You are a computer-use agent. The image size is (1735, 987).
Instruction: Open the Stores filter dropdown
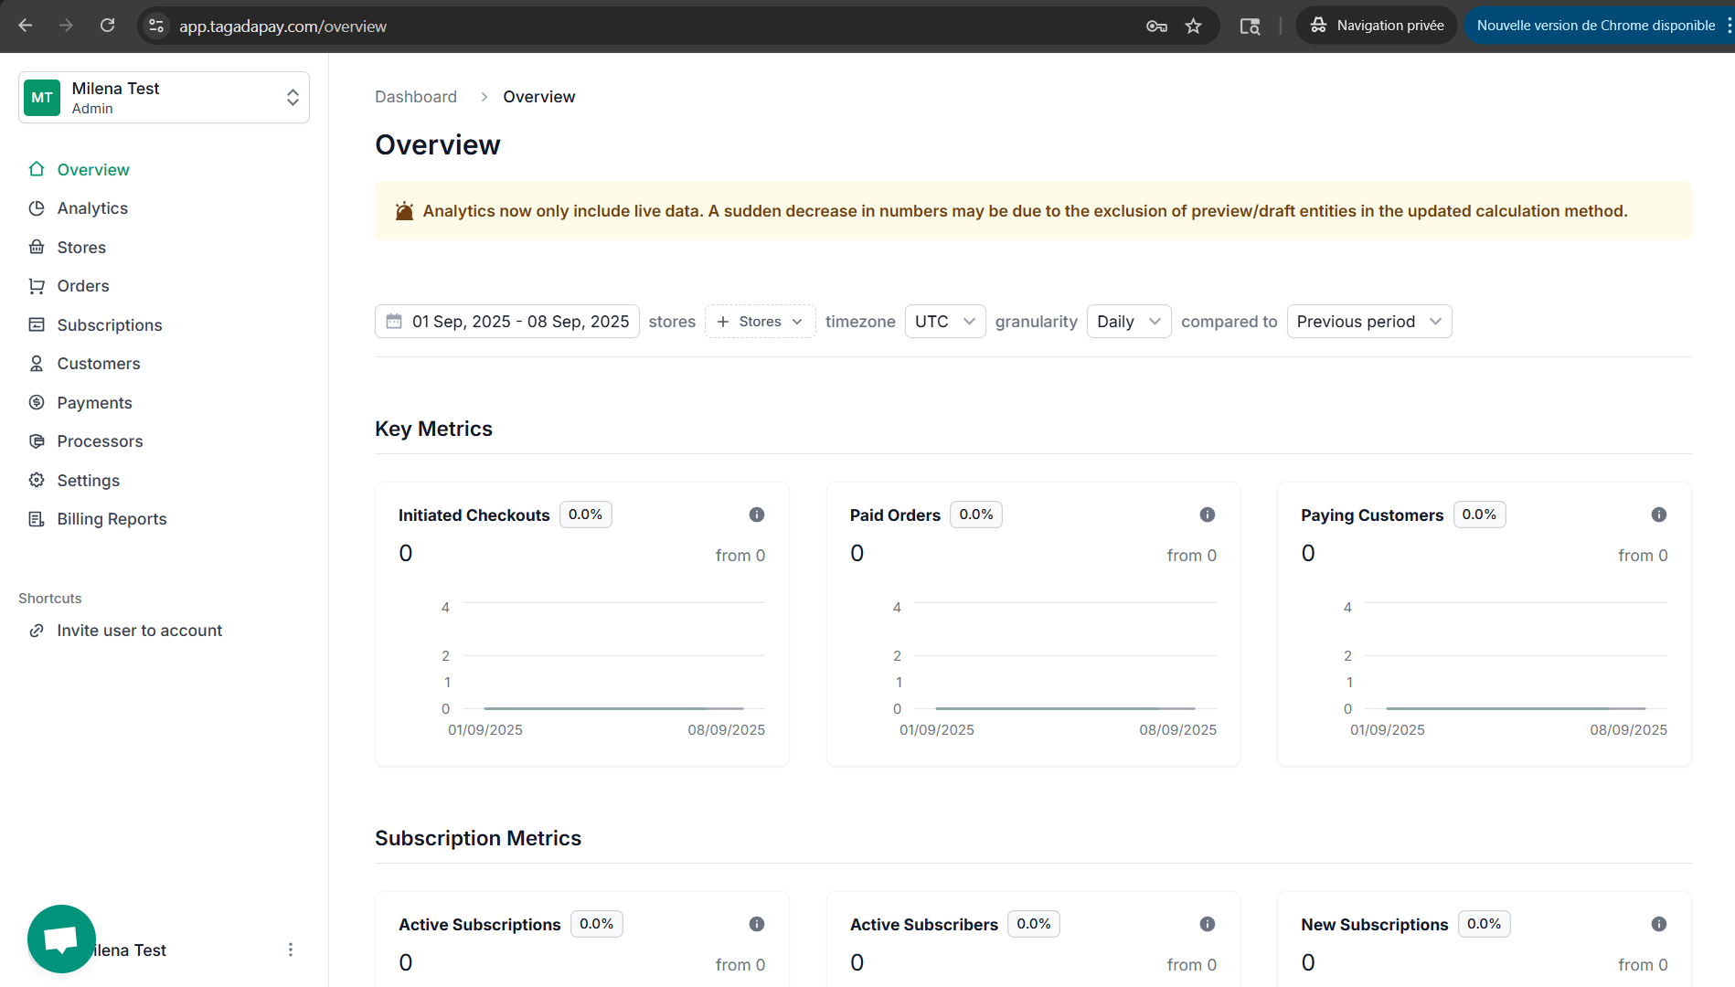coord(760,321)
